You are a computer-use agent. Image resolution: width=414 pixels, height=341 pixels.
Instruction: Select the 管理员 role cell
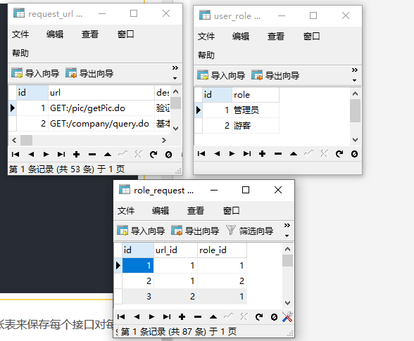coord(256,110)
